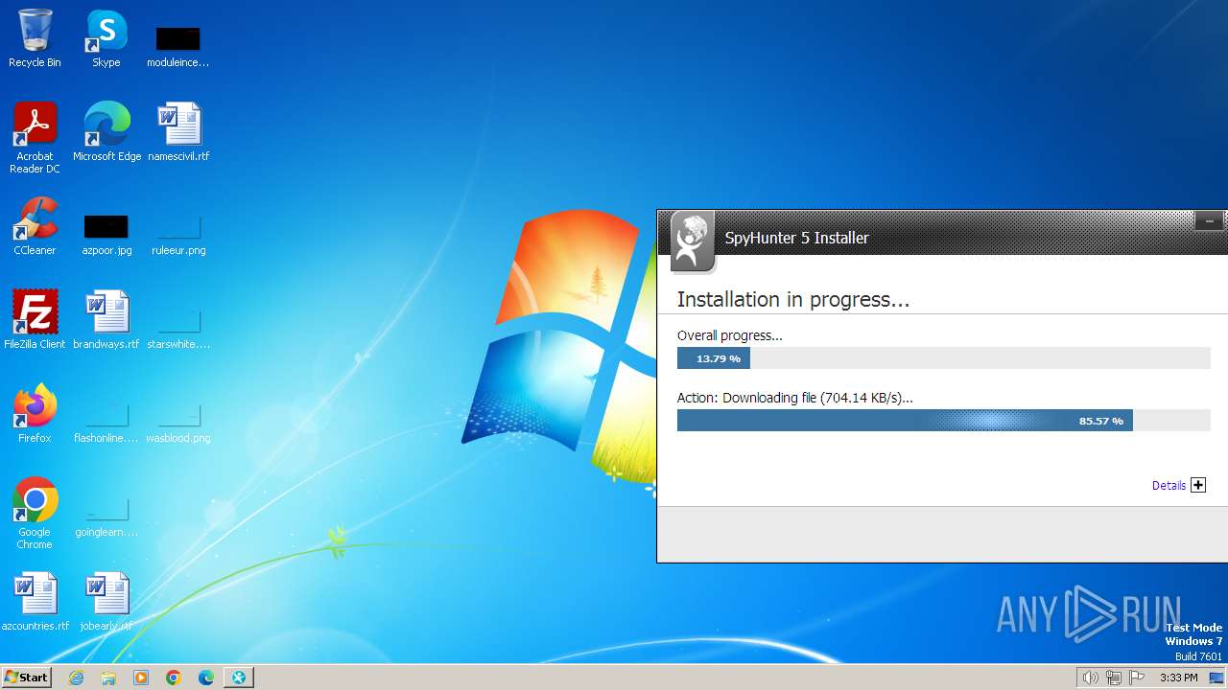The width and height of the screenshot is (1228, 690).
Task: Select namescivil.rtf document icon
Action: (178, 131)
